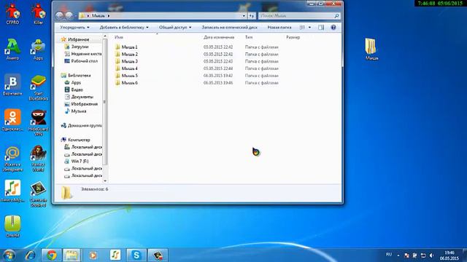The width and height of the screenshot is (467, 262).
Task: Sort by the Имя column header
Action: point(119,37)
